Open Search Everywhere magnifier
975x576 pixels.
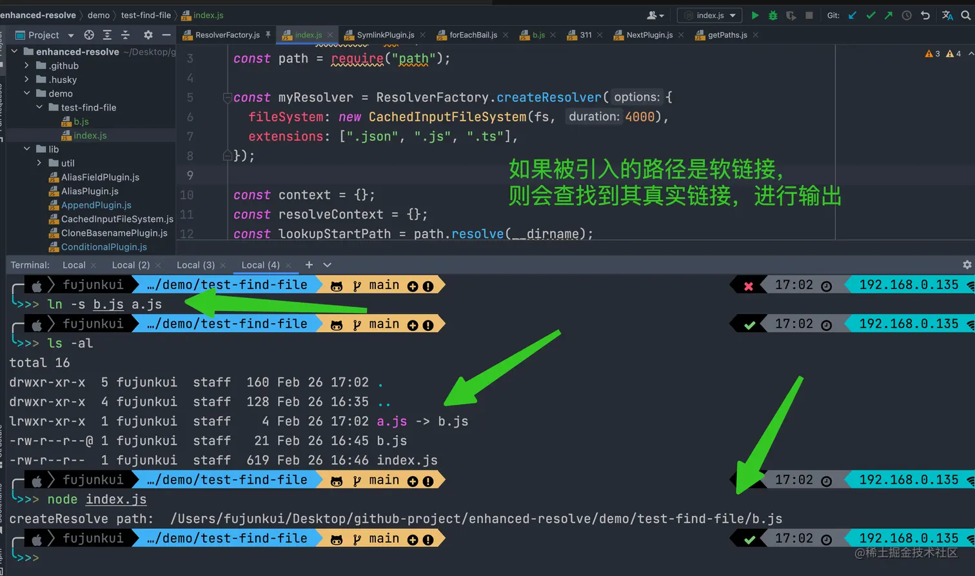pyautogui.click(x=966, y=15)
